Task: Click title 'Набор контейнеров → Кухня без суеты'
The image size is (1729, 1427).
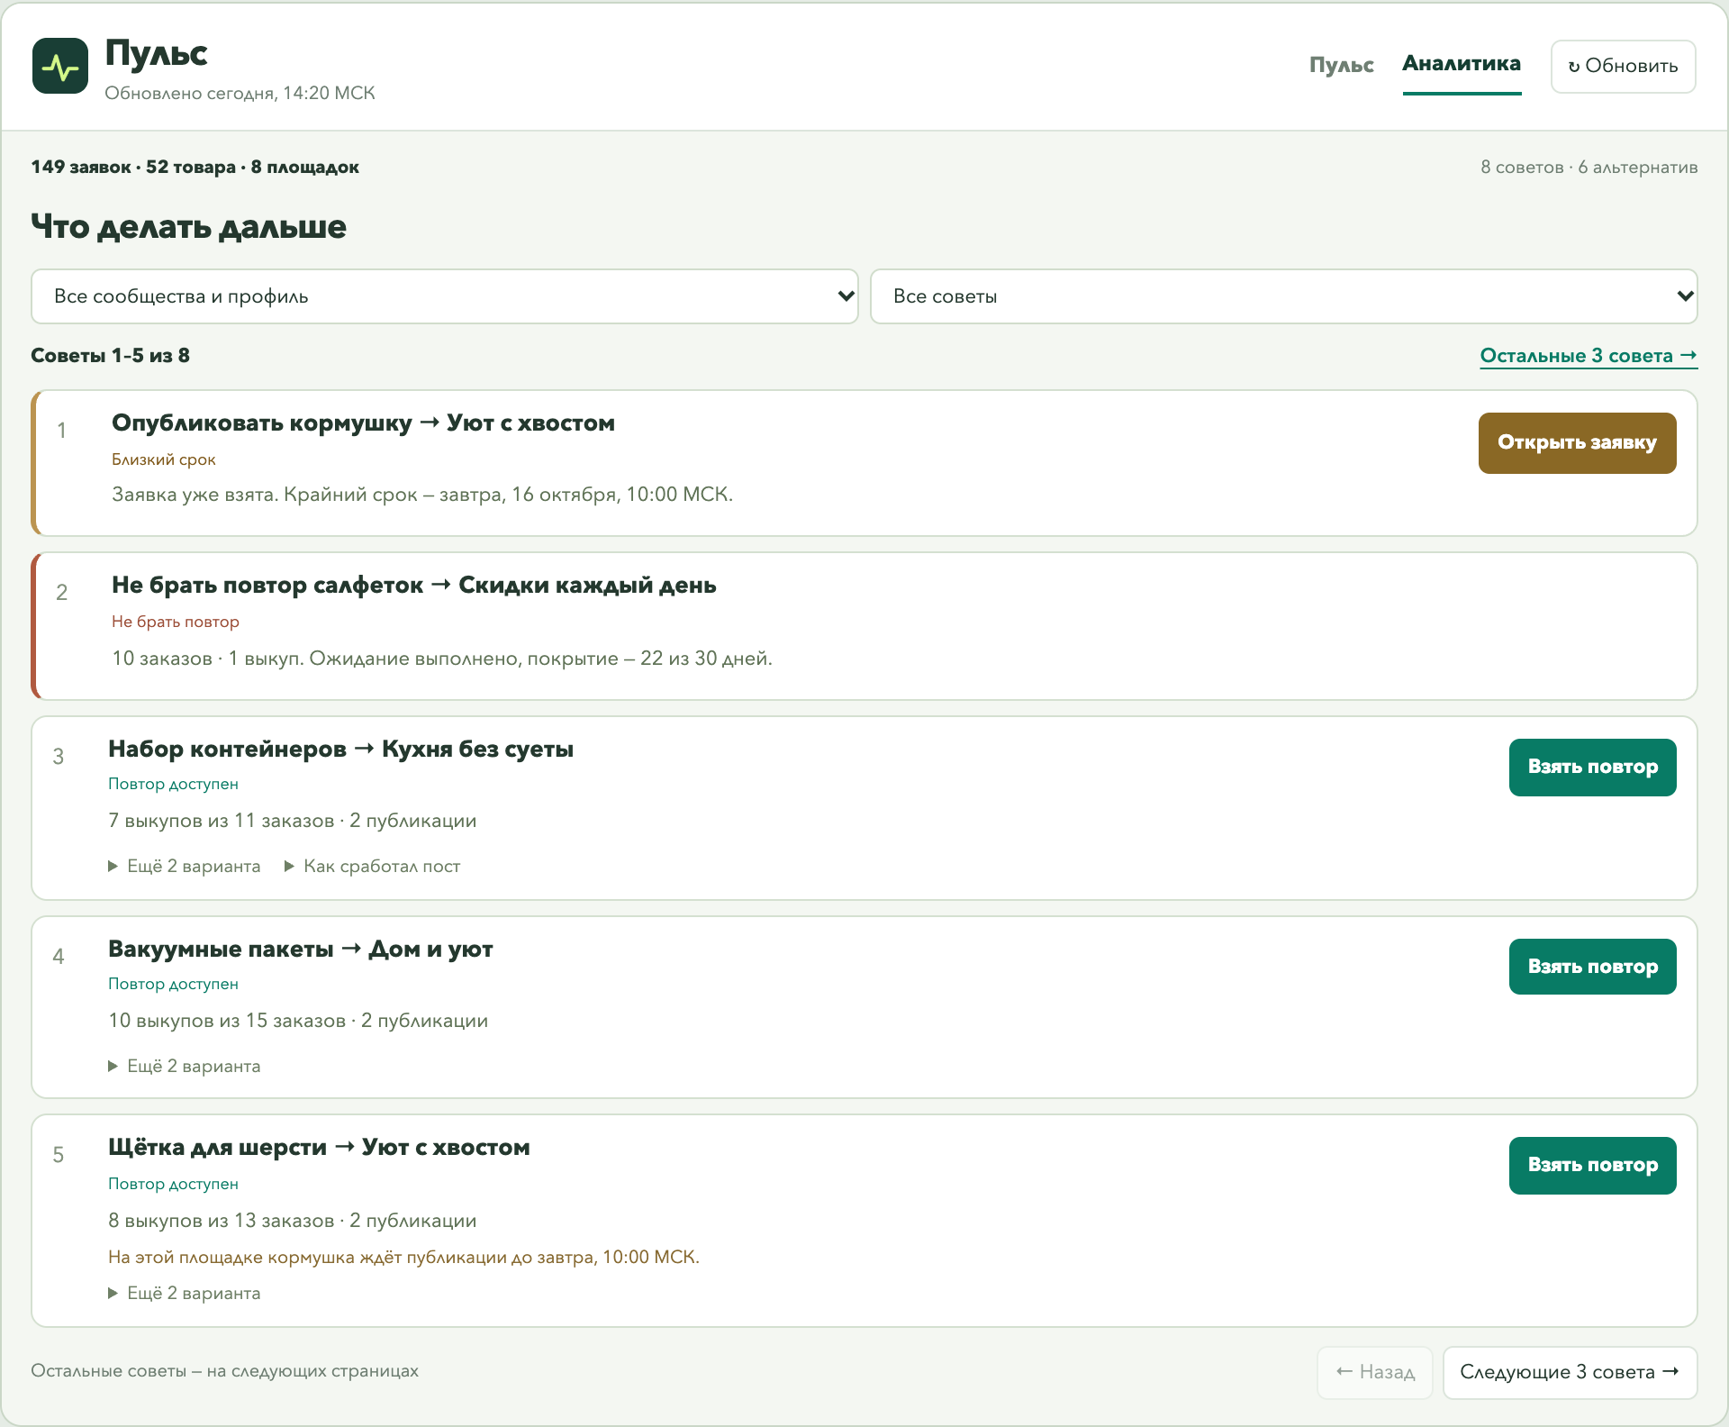Action: coord(340,749)
